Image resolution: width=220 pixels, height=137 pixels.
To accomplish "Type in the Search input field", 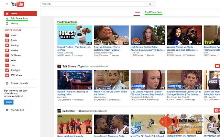I will pos(92,4).
